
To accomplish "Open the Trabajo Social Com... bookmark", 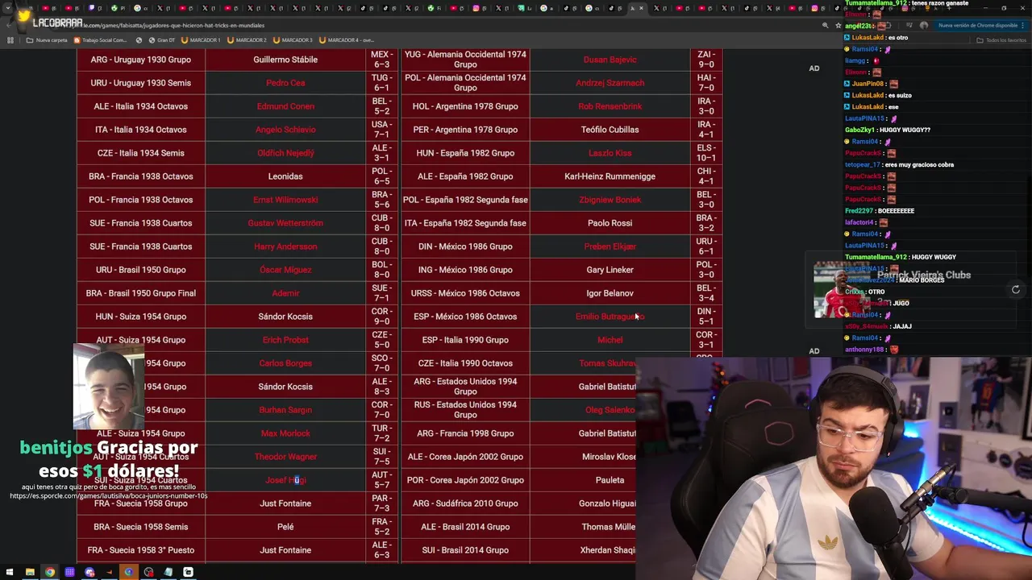I will point(101,40).
